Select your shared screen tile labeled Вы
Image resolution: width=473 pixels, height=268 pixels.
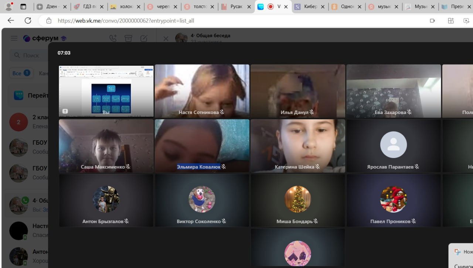click(106, 91)
